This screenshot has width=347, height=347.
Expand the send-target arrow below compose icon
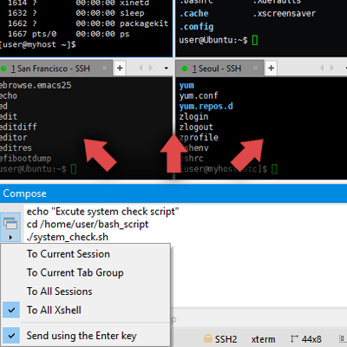coord(10,238)
